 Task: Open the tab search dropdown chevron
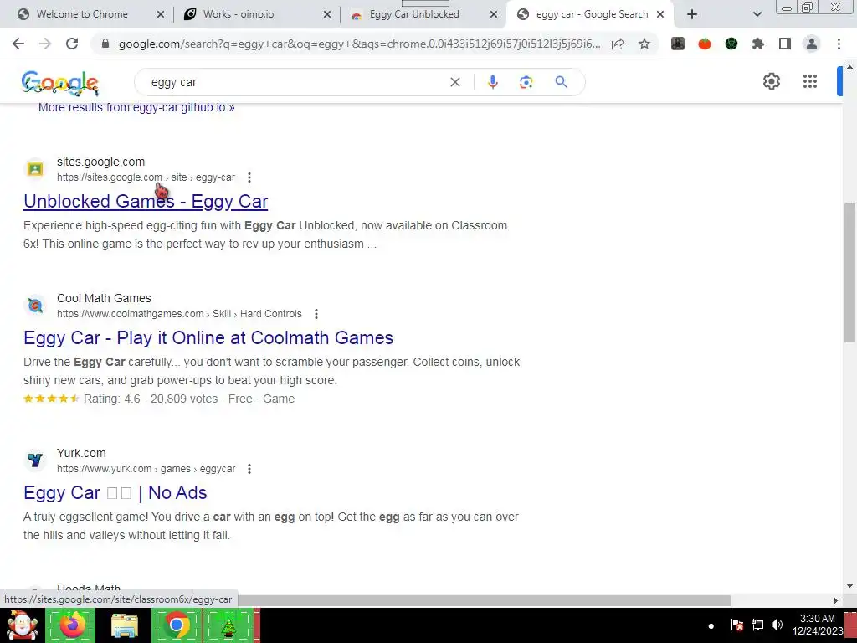pyautogui.click(x=757, y=14)
